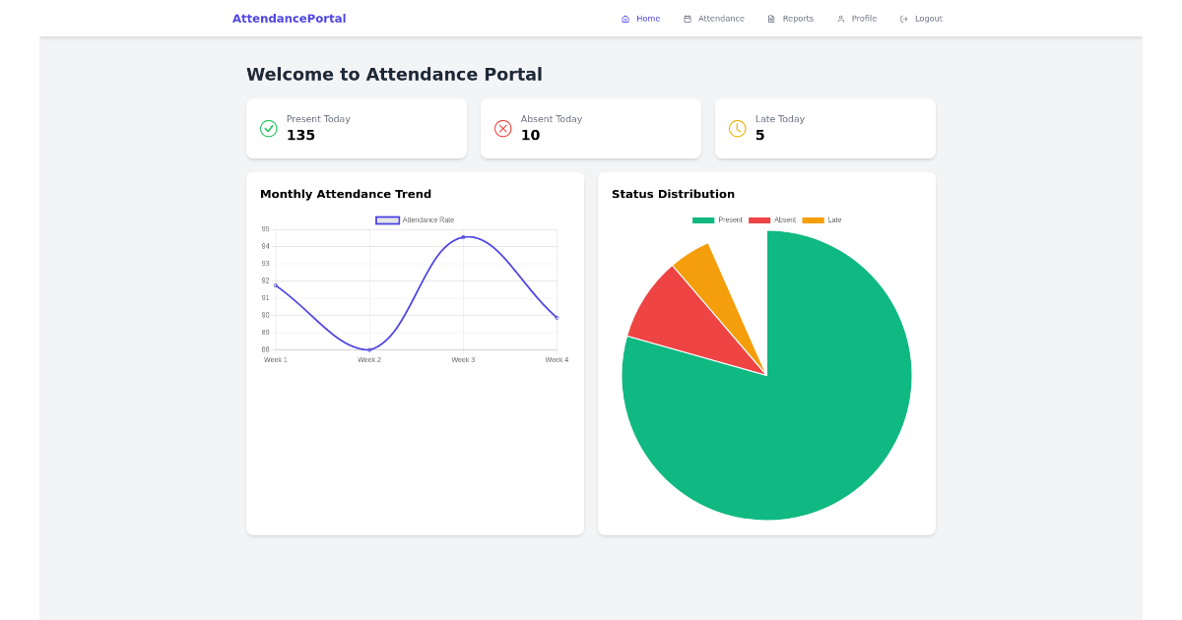The image size is (1182, 620).
Task: Click the Week 3 peak on the trend line
Action: [464, 237]
